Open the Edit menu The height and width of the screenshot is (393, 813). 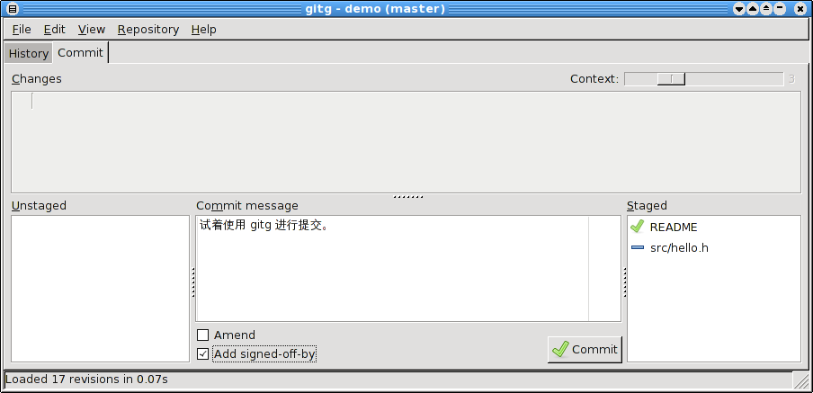pyautogui.click(x=55, y=30)
